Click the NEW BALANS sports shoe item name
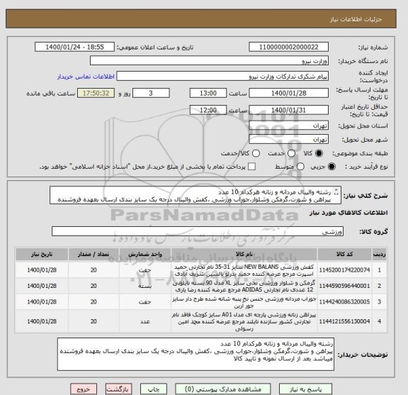Viewport: 408px width, 395px height. [244, 270]
